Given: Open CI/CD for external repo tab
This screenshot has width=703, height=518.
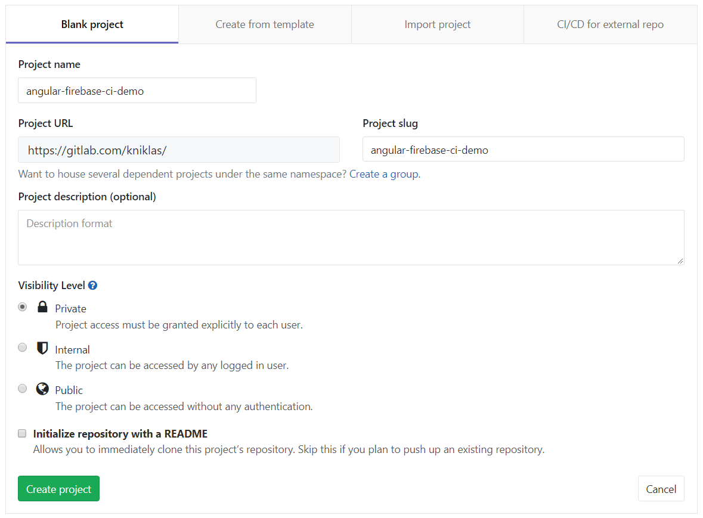Looking at the screenshot, I should [610, 24].
